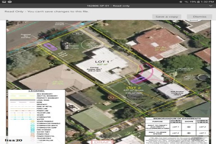
Task: Tap the Save a copy button
Action: [x=166, y=17]
